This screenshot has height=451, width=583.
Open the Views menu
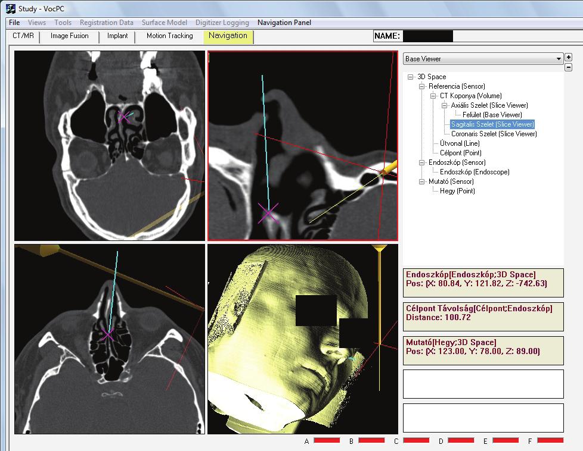point(37,22)
